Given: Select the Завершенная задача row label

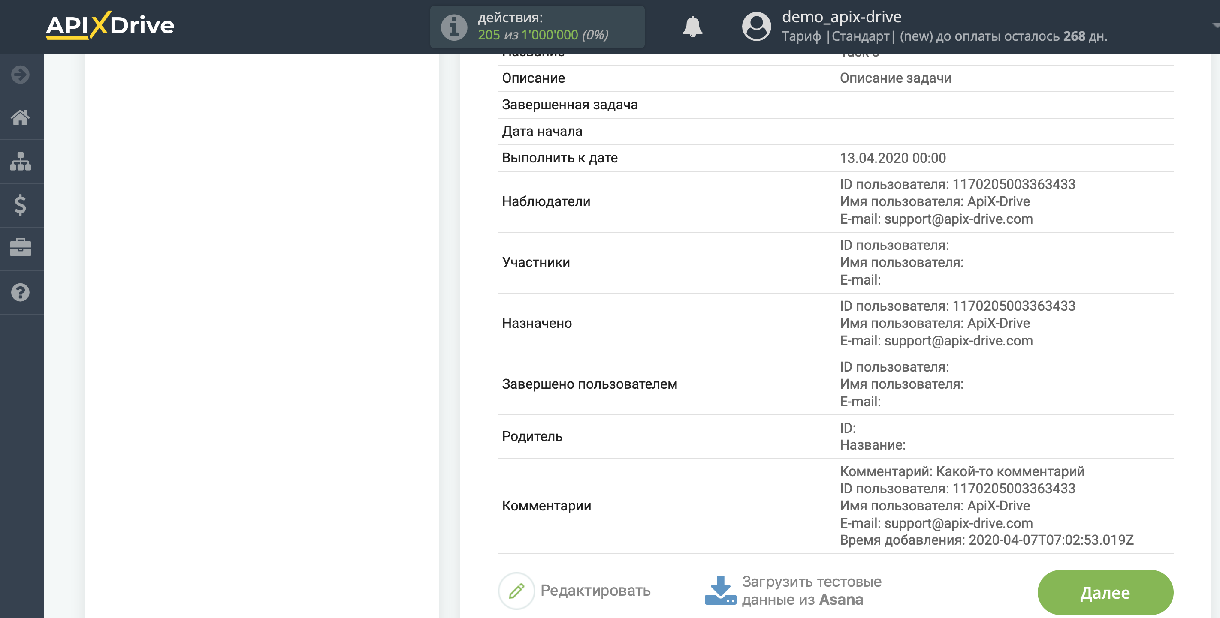Looking at the screenshot, I should [x=570, y=105].
